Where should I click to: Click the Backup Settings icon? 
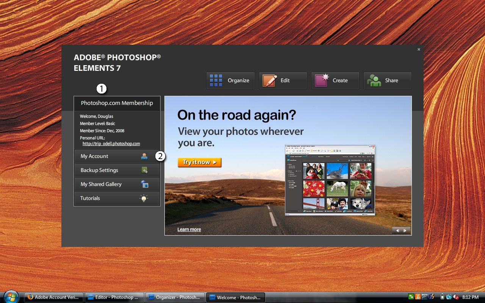tap(144, 170)
